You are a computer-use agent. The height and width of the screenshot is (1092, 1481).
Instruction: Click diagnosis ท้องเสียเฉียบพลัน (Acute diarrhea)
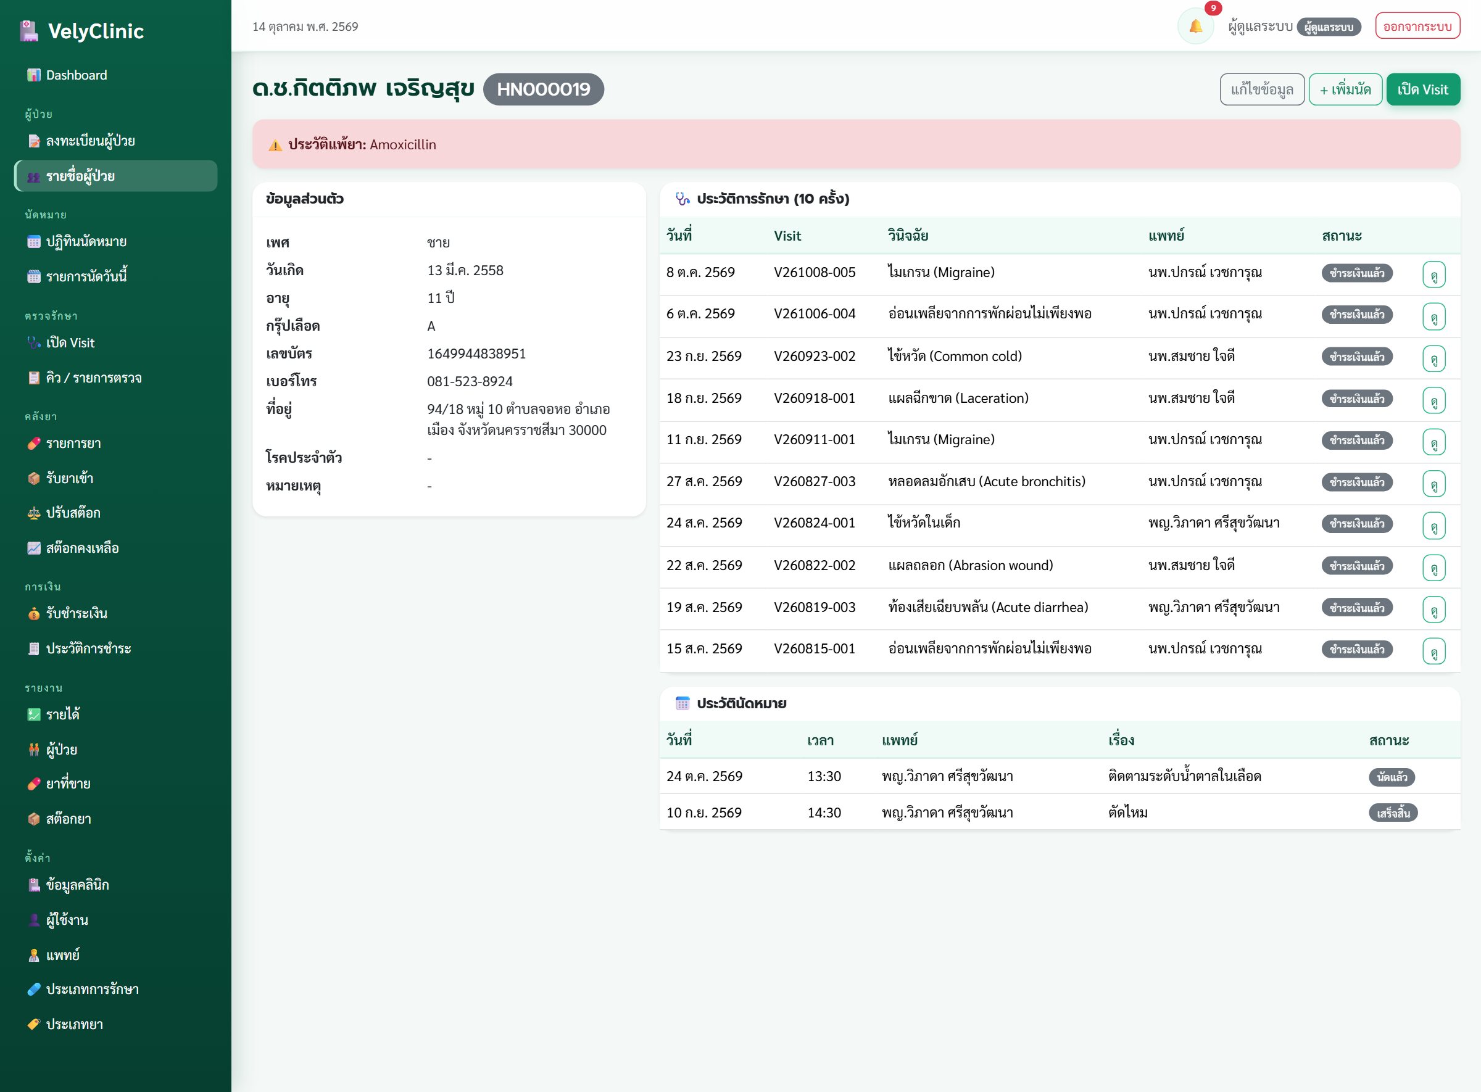click(x=988, y=607)
